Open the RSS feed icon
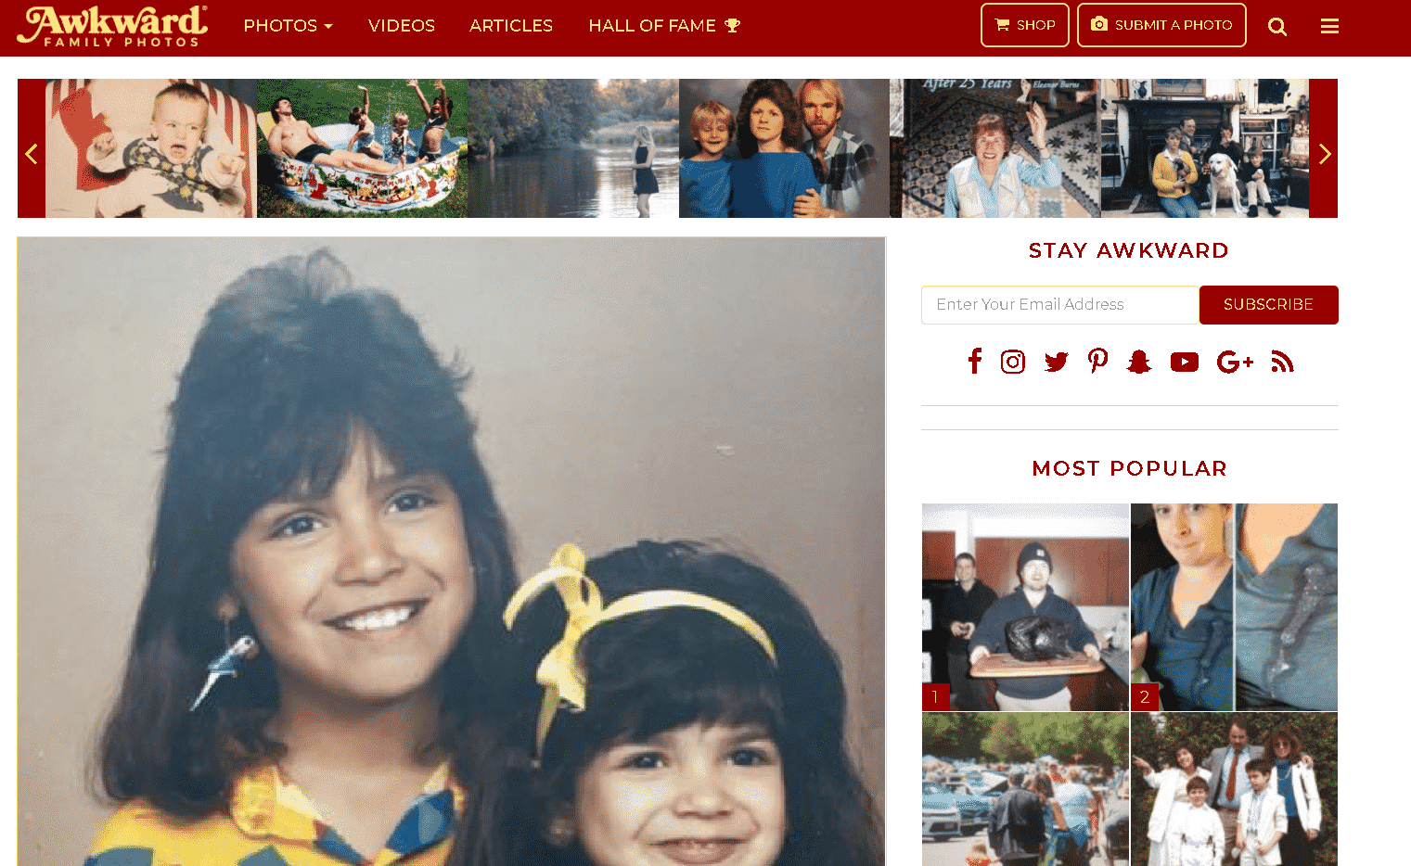 click(x=1282, y=362)
